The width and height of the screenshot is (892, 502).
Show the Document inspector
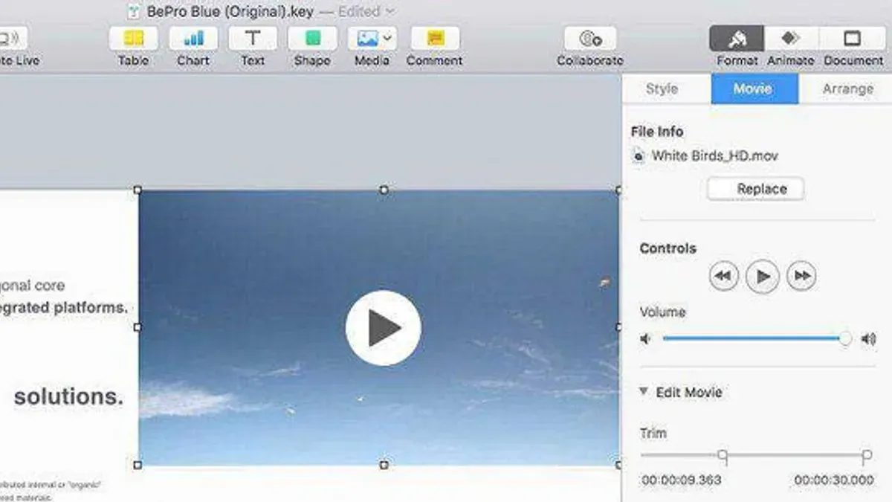[852, 39]
